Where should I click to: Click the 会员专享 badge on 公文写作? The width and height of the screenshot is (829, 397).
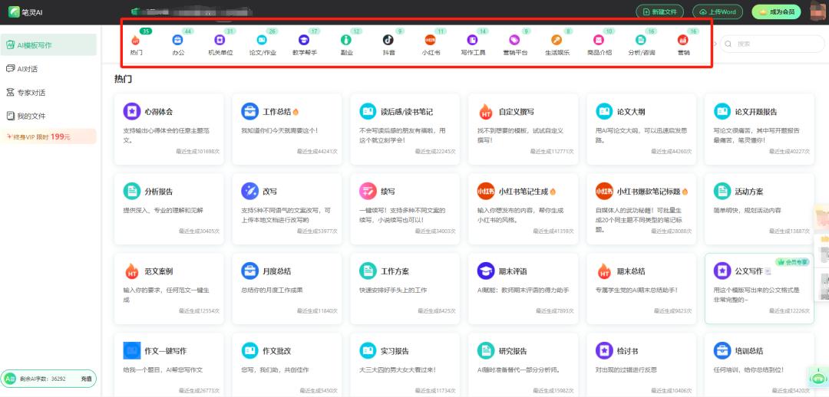[792, 261]
